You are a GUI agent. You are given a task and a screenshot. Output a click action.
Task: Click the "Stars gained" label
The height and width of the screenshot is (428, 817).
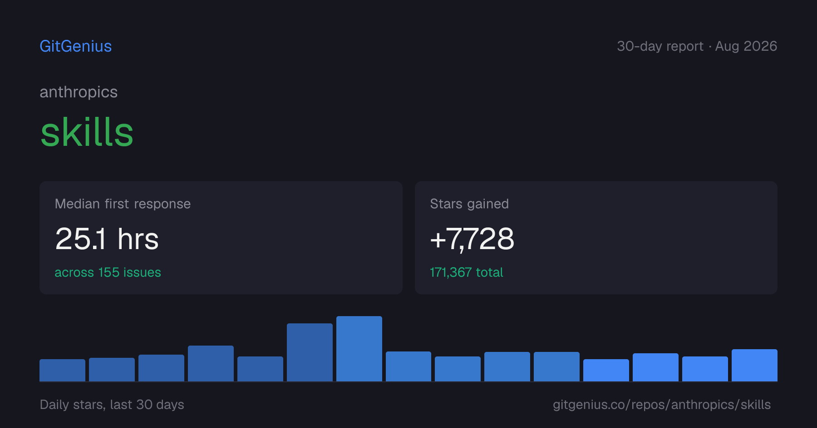pyautogui.click(x=469, y=204)
